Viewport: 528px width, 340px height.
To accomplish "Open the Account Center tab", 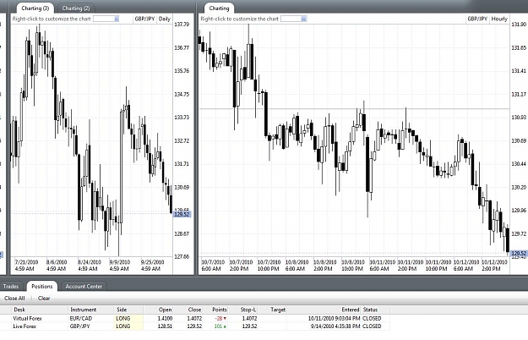I will coord(84,287).
